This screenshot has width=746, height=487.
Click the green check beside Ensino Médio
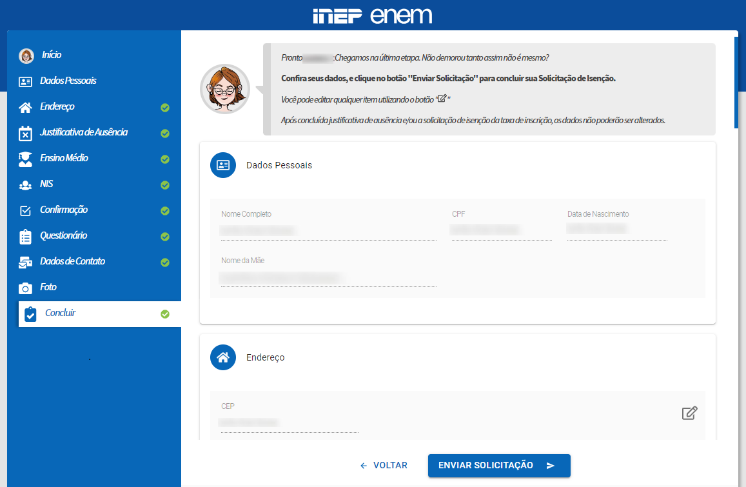coord(165,159)
